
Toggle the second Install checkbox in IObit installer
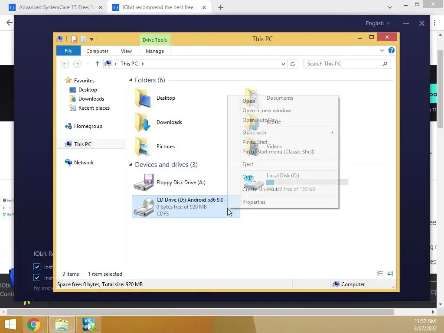coord(37,277)
